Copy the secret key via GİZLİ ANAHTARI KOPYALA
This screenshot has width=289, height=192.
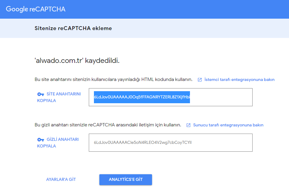point(58,143)
